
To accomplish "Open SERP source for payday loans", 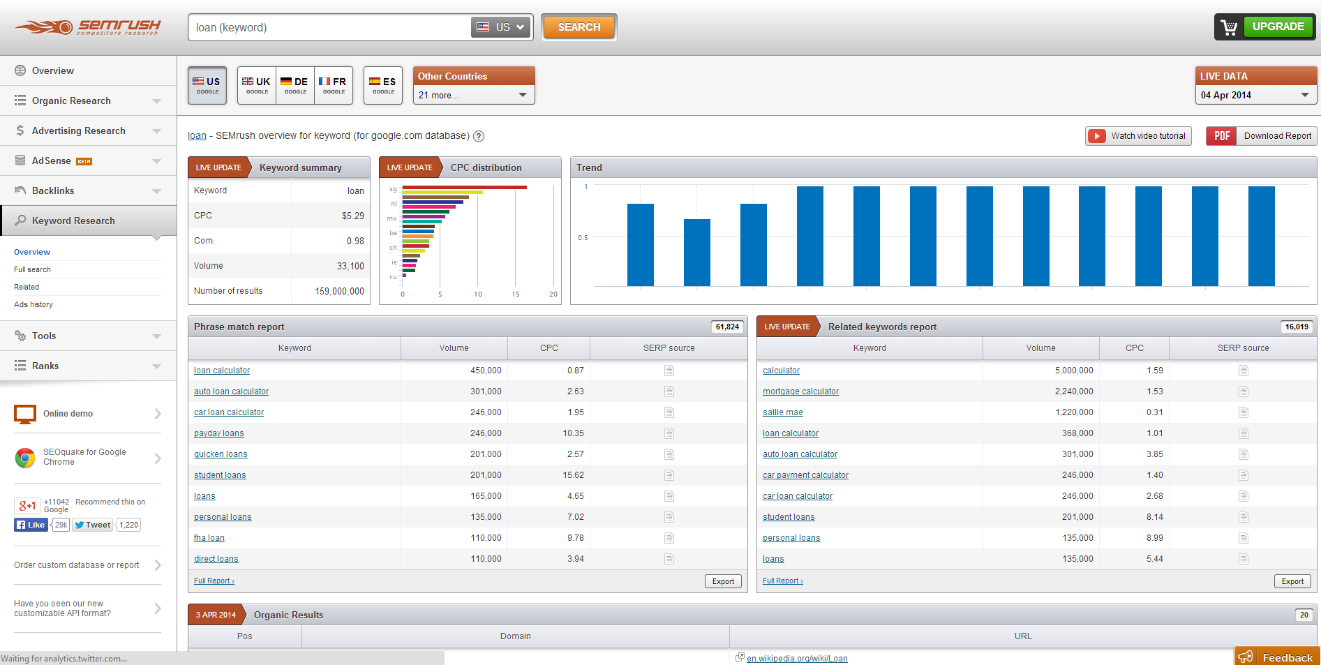I will pos(669,433).
